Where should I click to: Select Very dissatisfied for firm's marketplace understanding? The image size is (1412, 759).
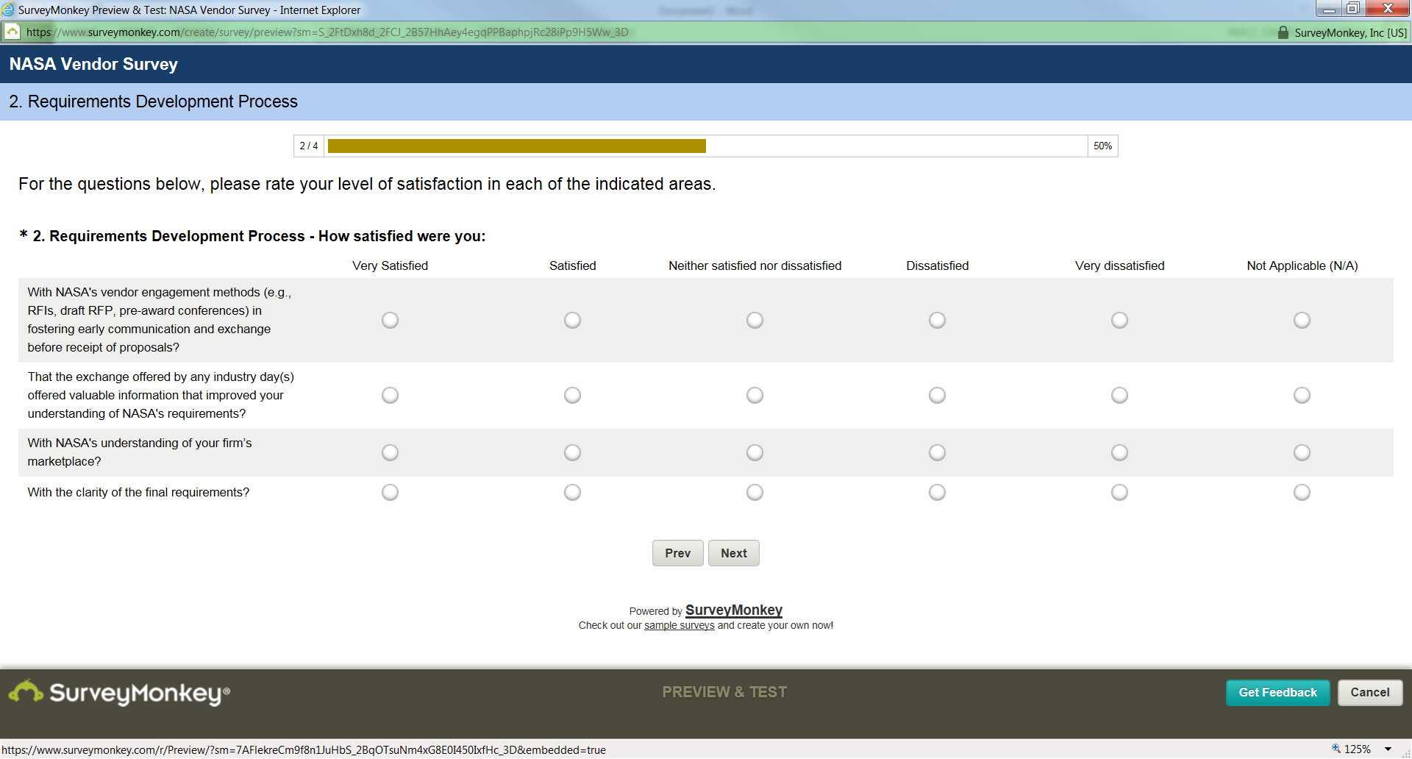(1119, 452)
